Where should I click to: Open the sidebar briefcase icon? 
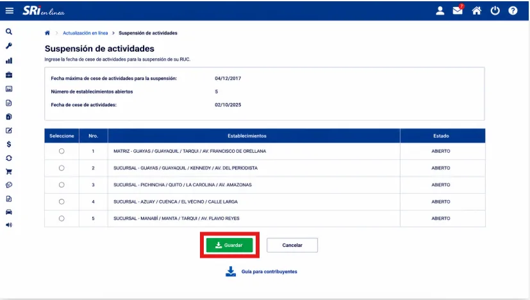coord(9,75)
